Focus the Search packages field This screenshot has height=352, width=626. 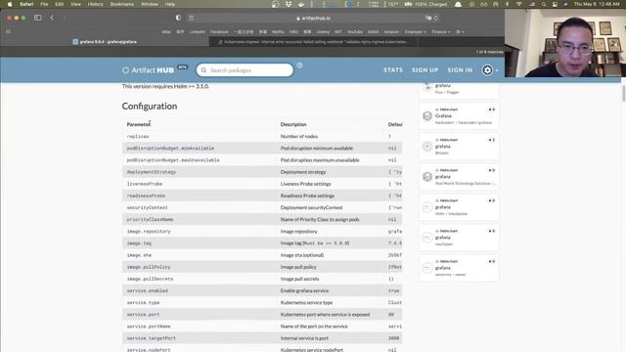245,70
